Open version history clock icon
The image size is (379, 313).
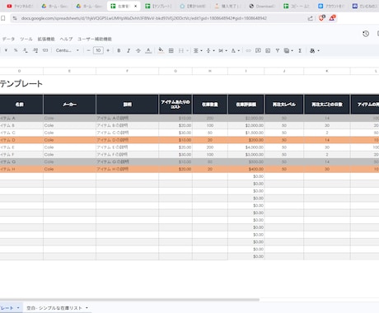pos(366,34)
